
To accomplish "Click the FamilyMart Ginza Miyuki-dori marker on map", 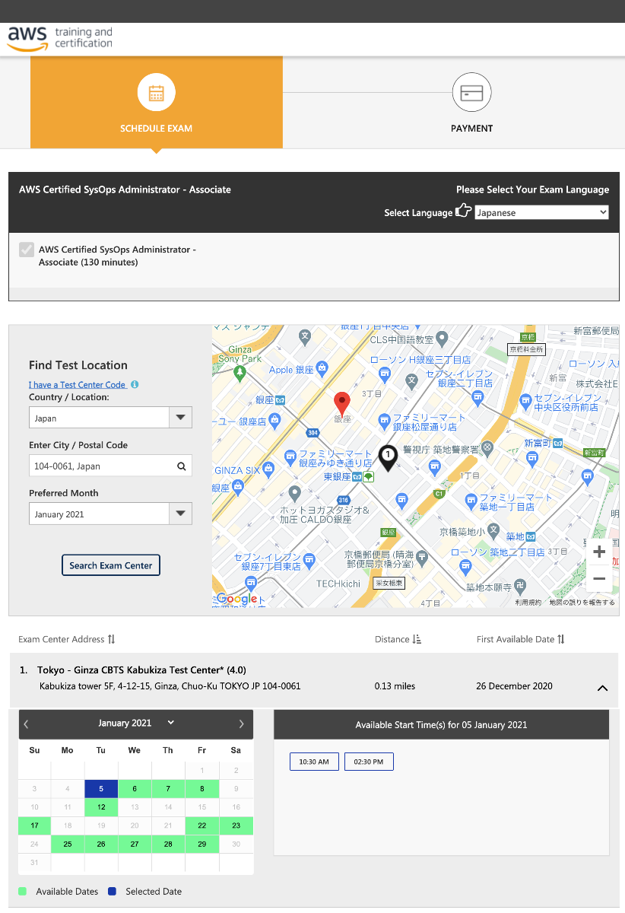I will pyautogui.click(x=290, y=456).
